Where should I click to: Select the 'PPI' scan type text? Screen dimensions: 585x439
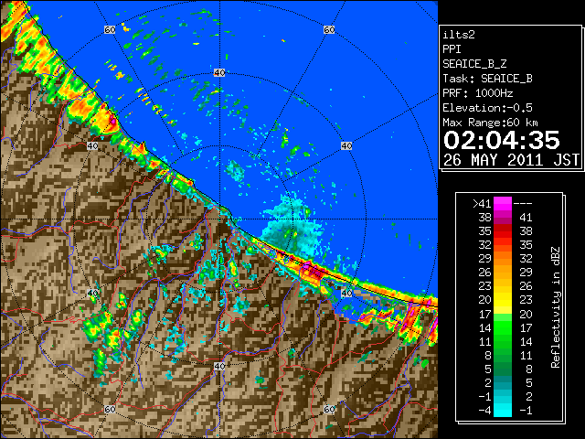pos(452,49)
